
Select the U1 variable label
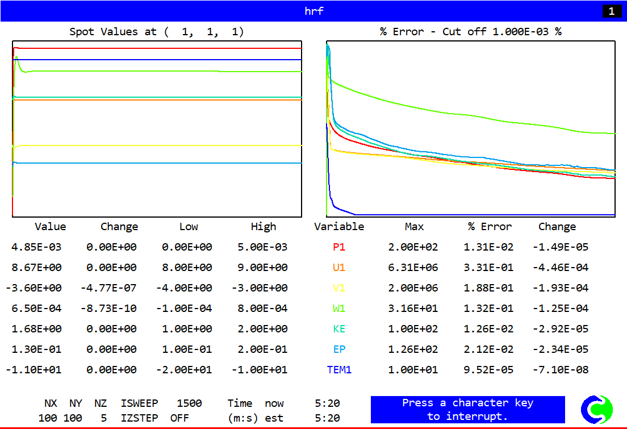pos(339,268)
